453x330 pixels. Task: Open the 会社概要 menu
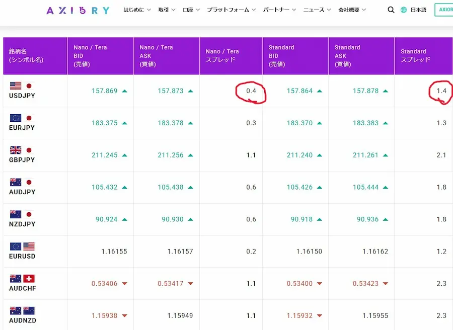click(x=352, y=10)
